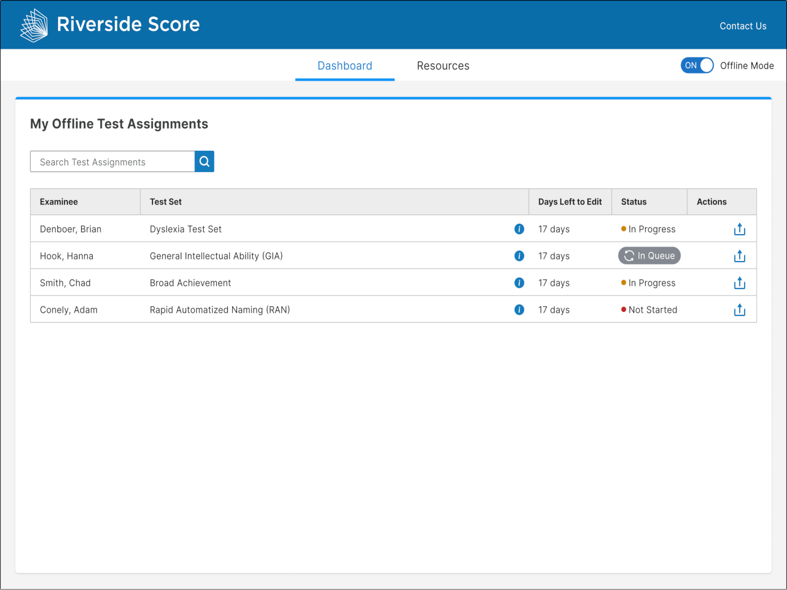
Task: Click the Actions column header
Action: [722, 202]
